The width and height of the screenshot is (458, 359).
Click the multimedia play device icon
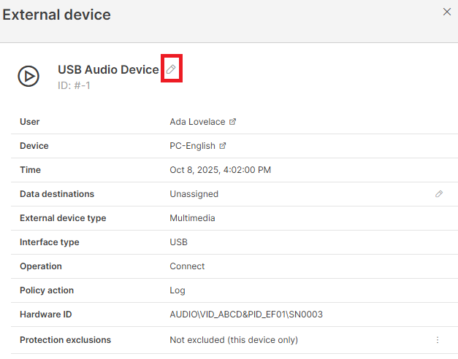point(28,75)
